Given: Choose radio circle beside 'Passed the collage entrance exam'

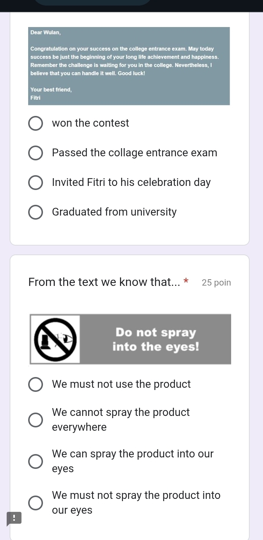Looking at the screenshot, I should pos(36,153).
